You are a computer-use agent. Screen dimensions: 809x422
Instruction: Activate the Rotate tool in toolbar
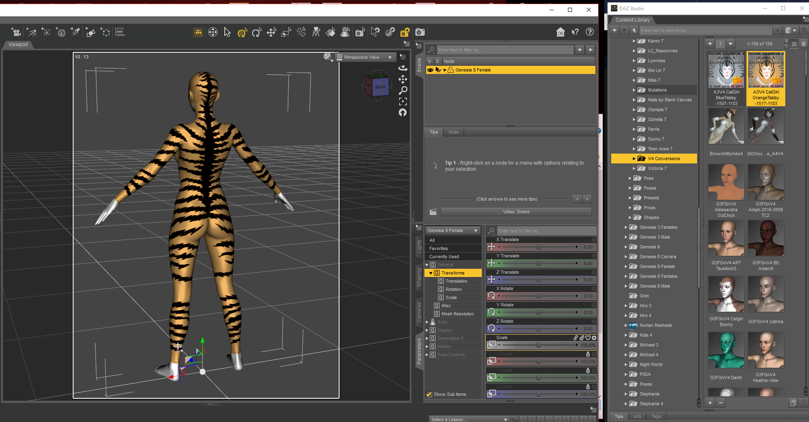tap(257, 32)
